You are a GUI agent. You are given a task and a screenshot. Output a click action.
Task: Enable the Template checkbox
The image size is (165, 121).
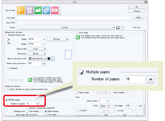(x=8, y=68)
